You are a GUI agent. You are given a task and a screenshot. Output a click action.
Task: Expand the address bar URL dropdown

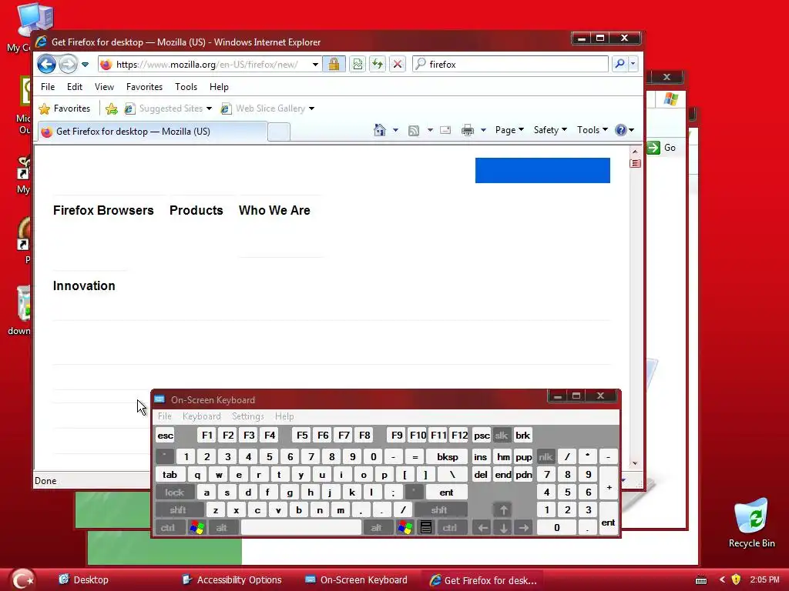coord(315,65)
